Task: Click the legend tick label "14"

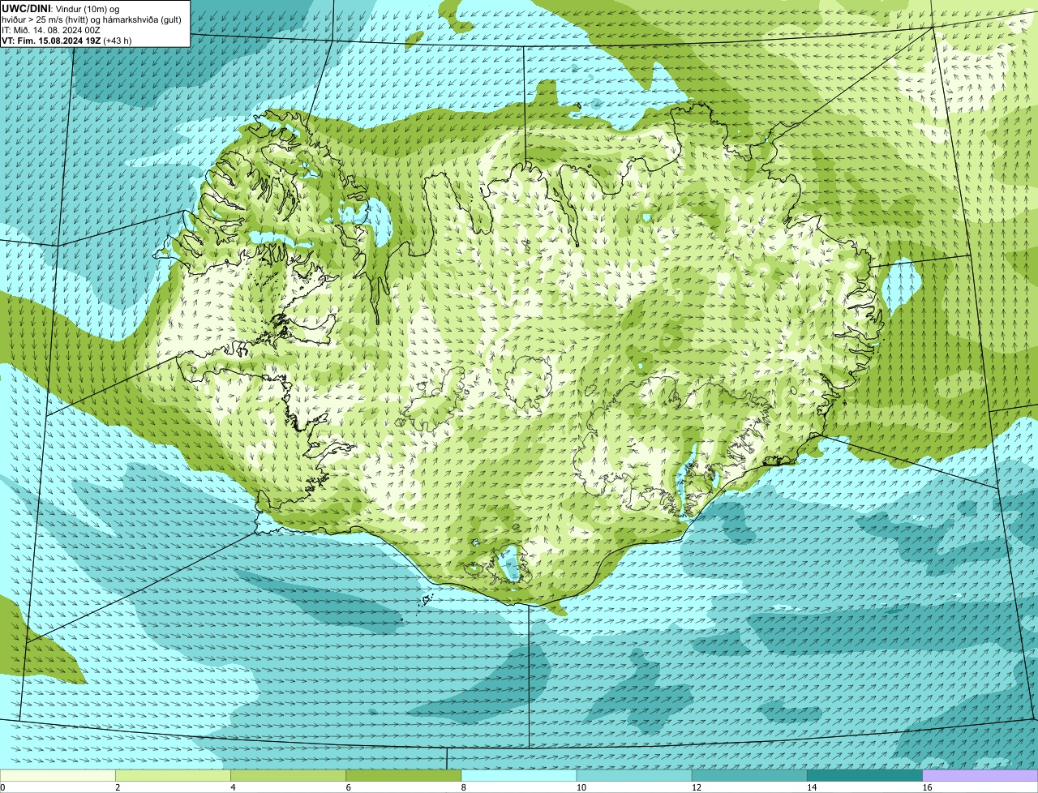Action: pos(811,787)
